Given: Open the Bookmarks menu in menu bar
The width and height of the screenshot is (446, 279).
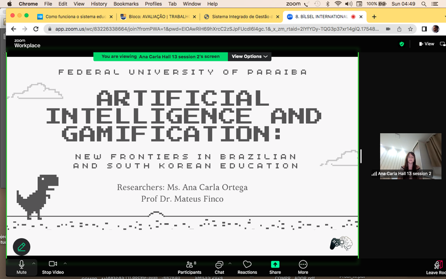Looking at the screenshot, I should tap(125, 4).
